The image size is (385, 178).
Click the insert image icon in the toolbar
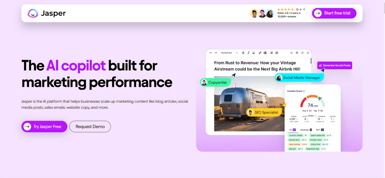coord(265,53)
